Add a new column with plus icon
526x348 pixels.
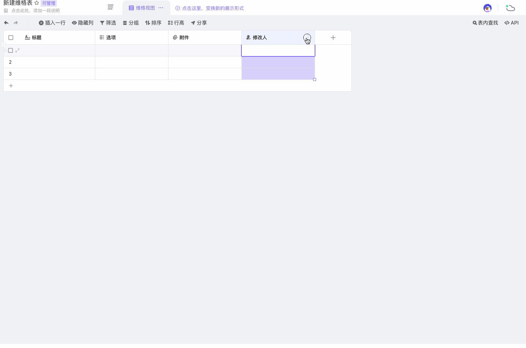click(x=333, y=38)
